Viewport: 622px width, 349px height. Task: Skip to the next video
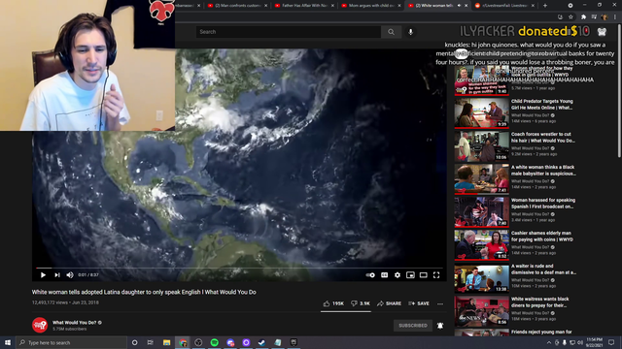click(x=57, y=275)
